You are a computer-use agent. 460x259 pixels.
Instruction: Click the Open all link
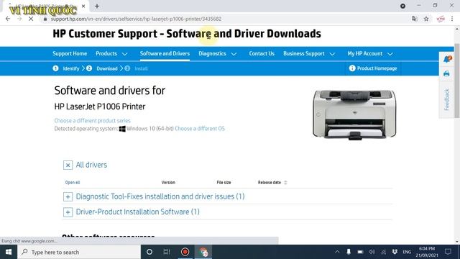click(x=73, y=182)
